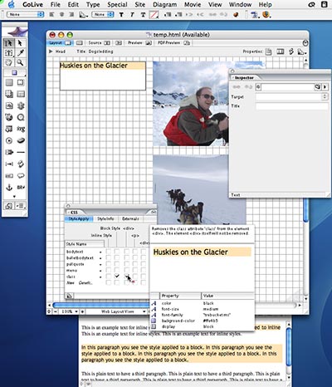Toggle bodytext row's first style checkbox

tap(109, 252)
